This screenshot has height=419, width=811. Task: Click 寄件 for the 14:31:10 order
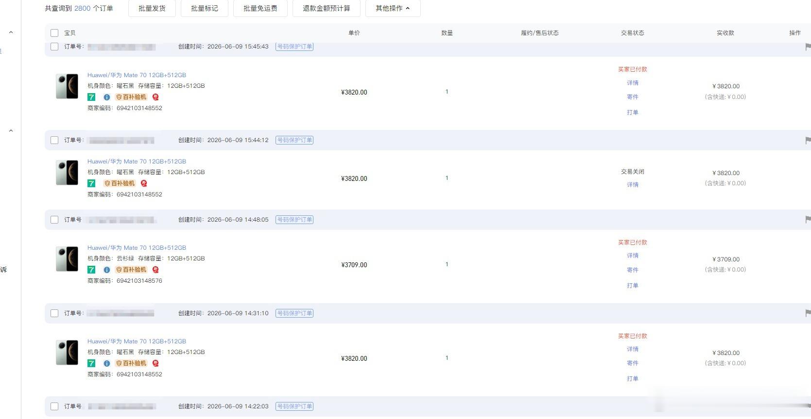tap(633, 363)
